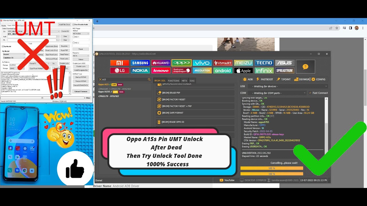
Task: Select the ASUS brand logo
Action: [x=285, y=63]
